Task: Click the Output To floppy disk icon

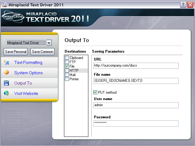Action: (6, 83)
